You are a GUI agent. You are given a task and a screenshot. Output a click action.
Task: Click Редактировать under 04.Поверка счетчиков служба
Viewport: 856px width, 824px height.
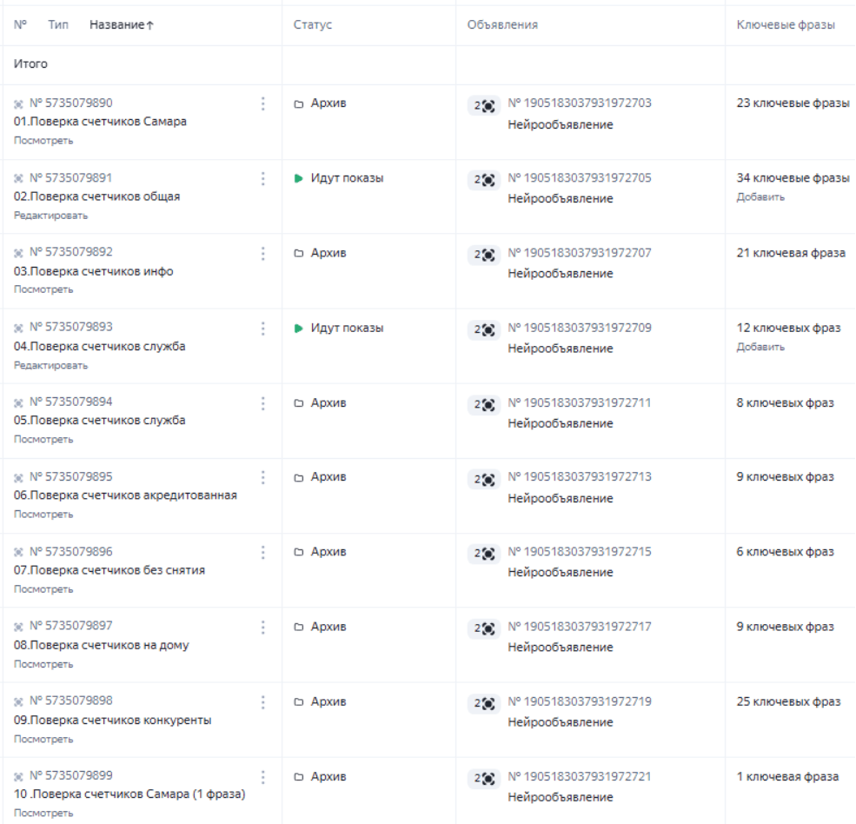click(x=50, y=365)
